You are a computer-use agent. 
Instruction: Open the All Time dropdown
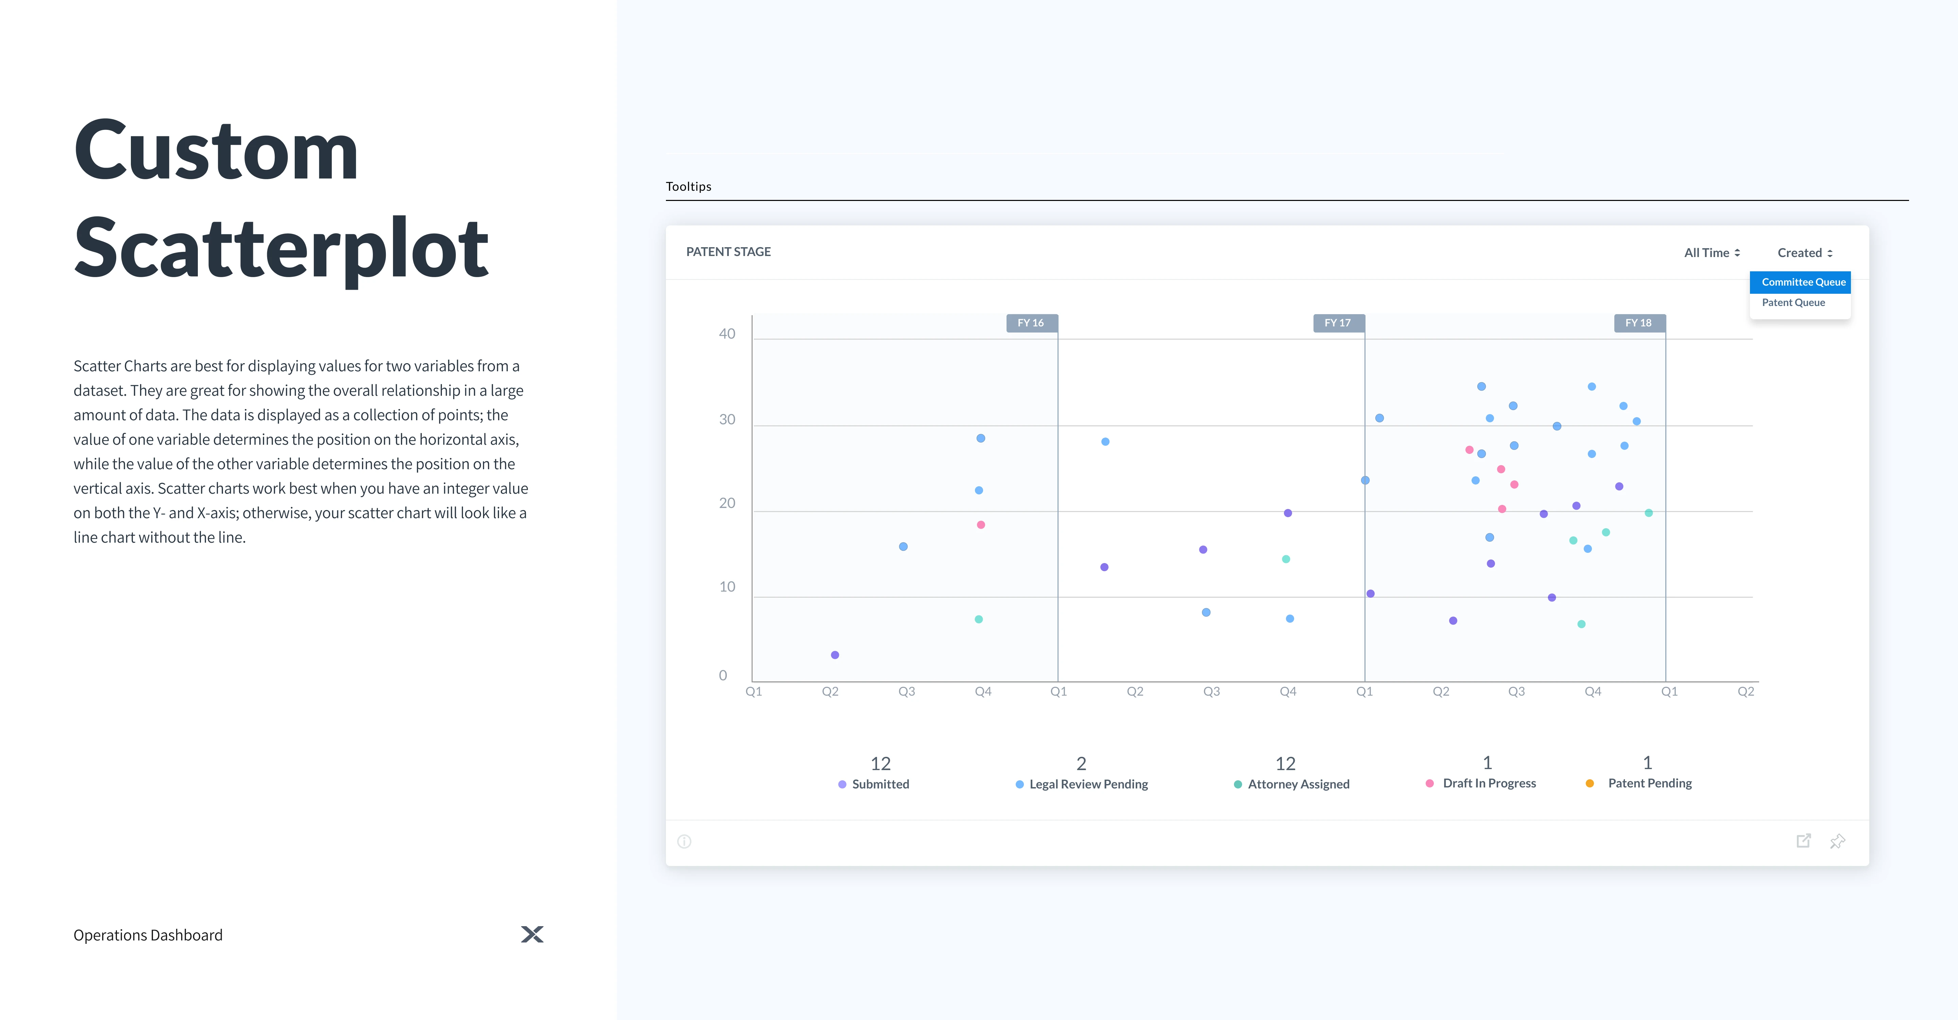coord(1712,252)
